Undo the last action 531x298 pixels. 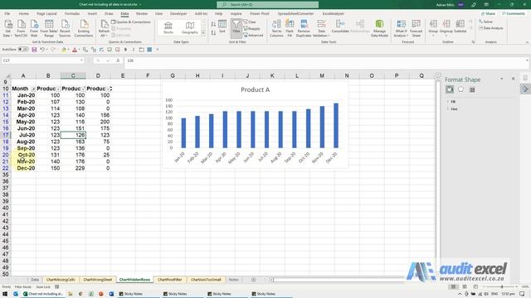click(x=42, y=50)
